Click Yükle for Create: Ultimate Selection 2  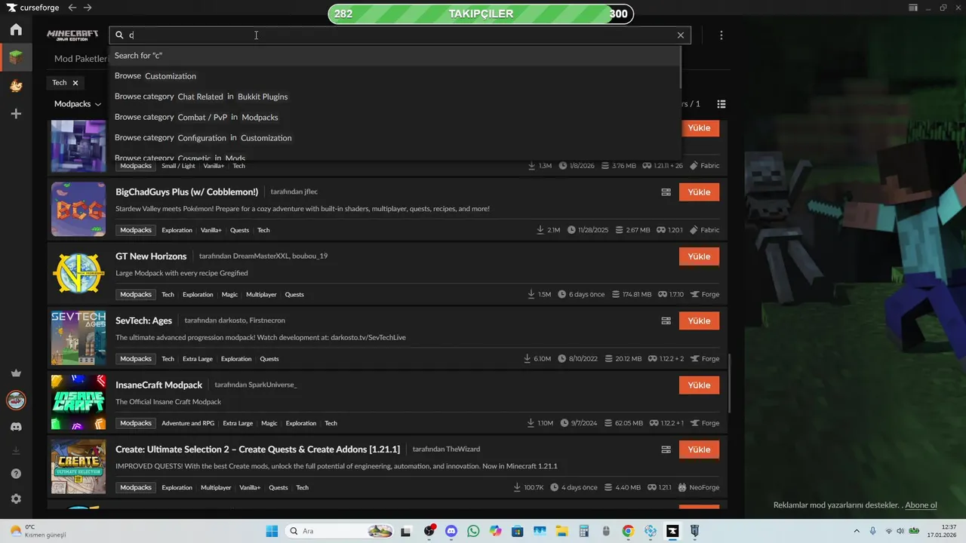(699, 449)
